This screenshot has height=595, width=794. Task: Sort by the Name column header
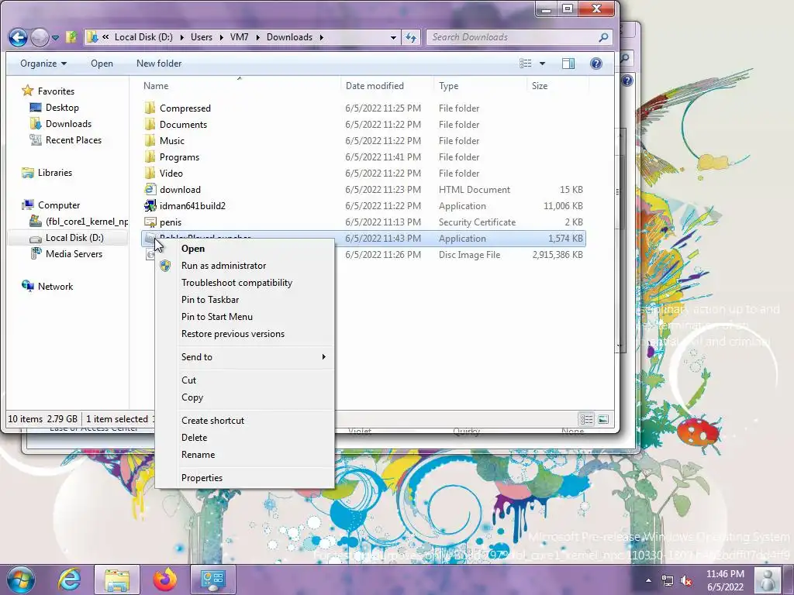tap(155, 85)
